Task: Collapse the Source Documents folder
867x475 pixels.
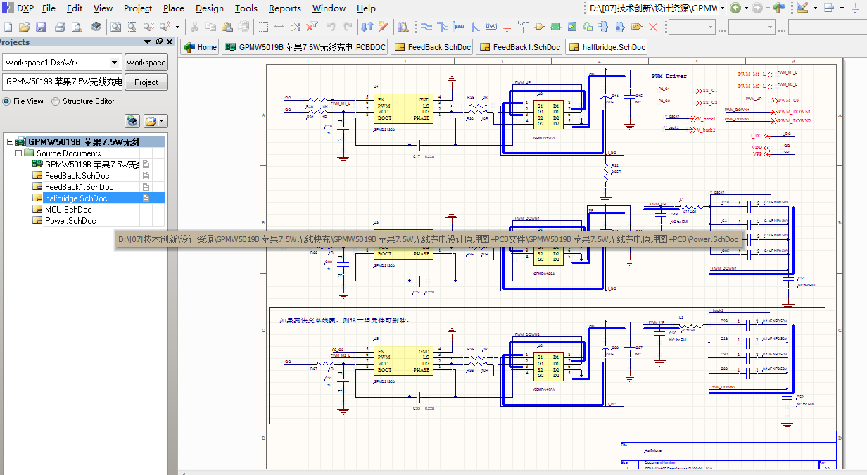Action: [19, 153]
